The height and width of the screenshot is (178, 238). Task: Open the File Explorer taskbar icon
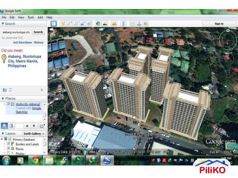click(x=50, y=160)
